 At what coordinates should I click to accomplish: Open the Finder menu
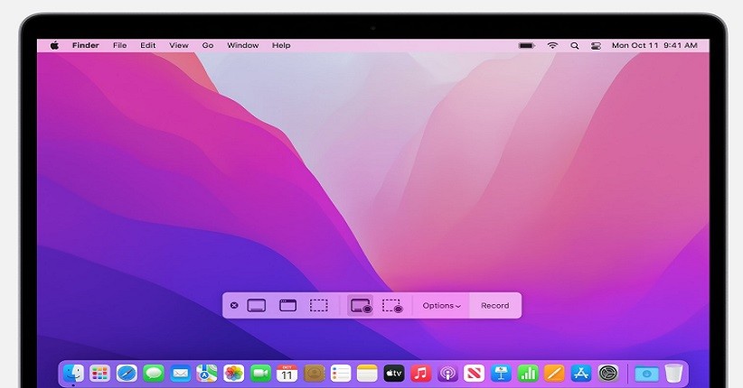[85, 45]
